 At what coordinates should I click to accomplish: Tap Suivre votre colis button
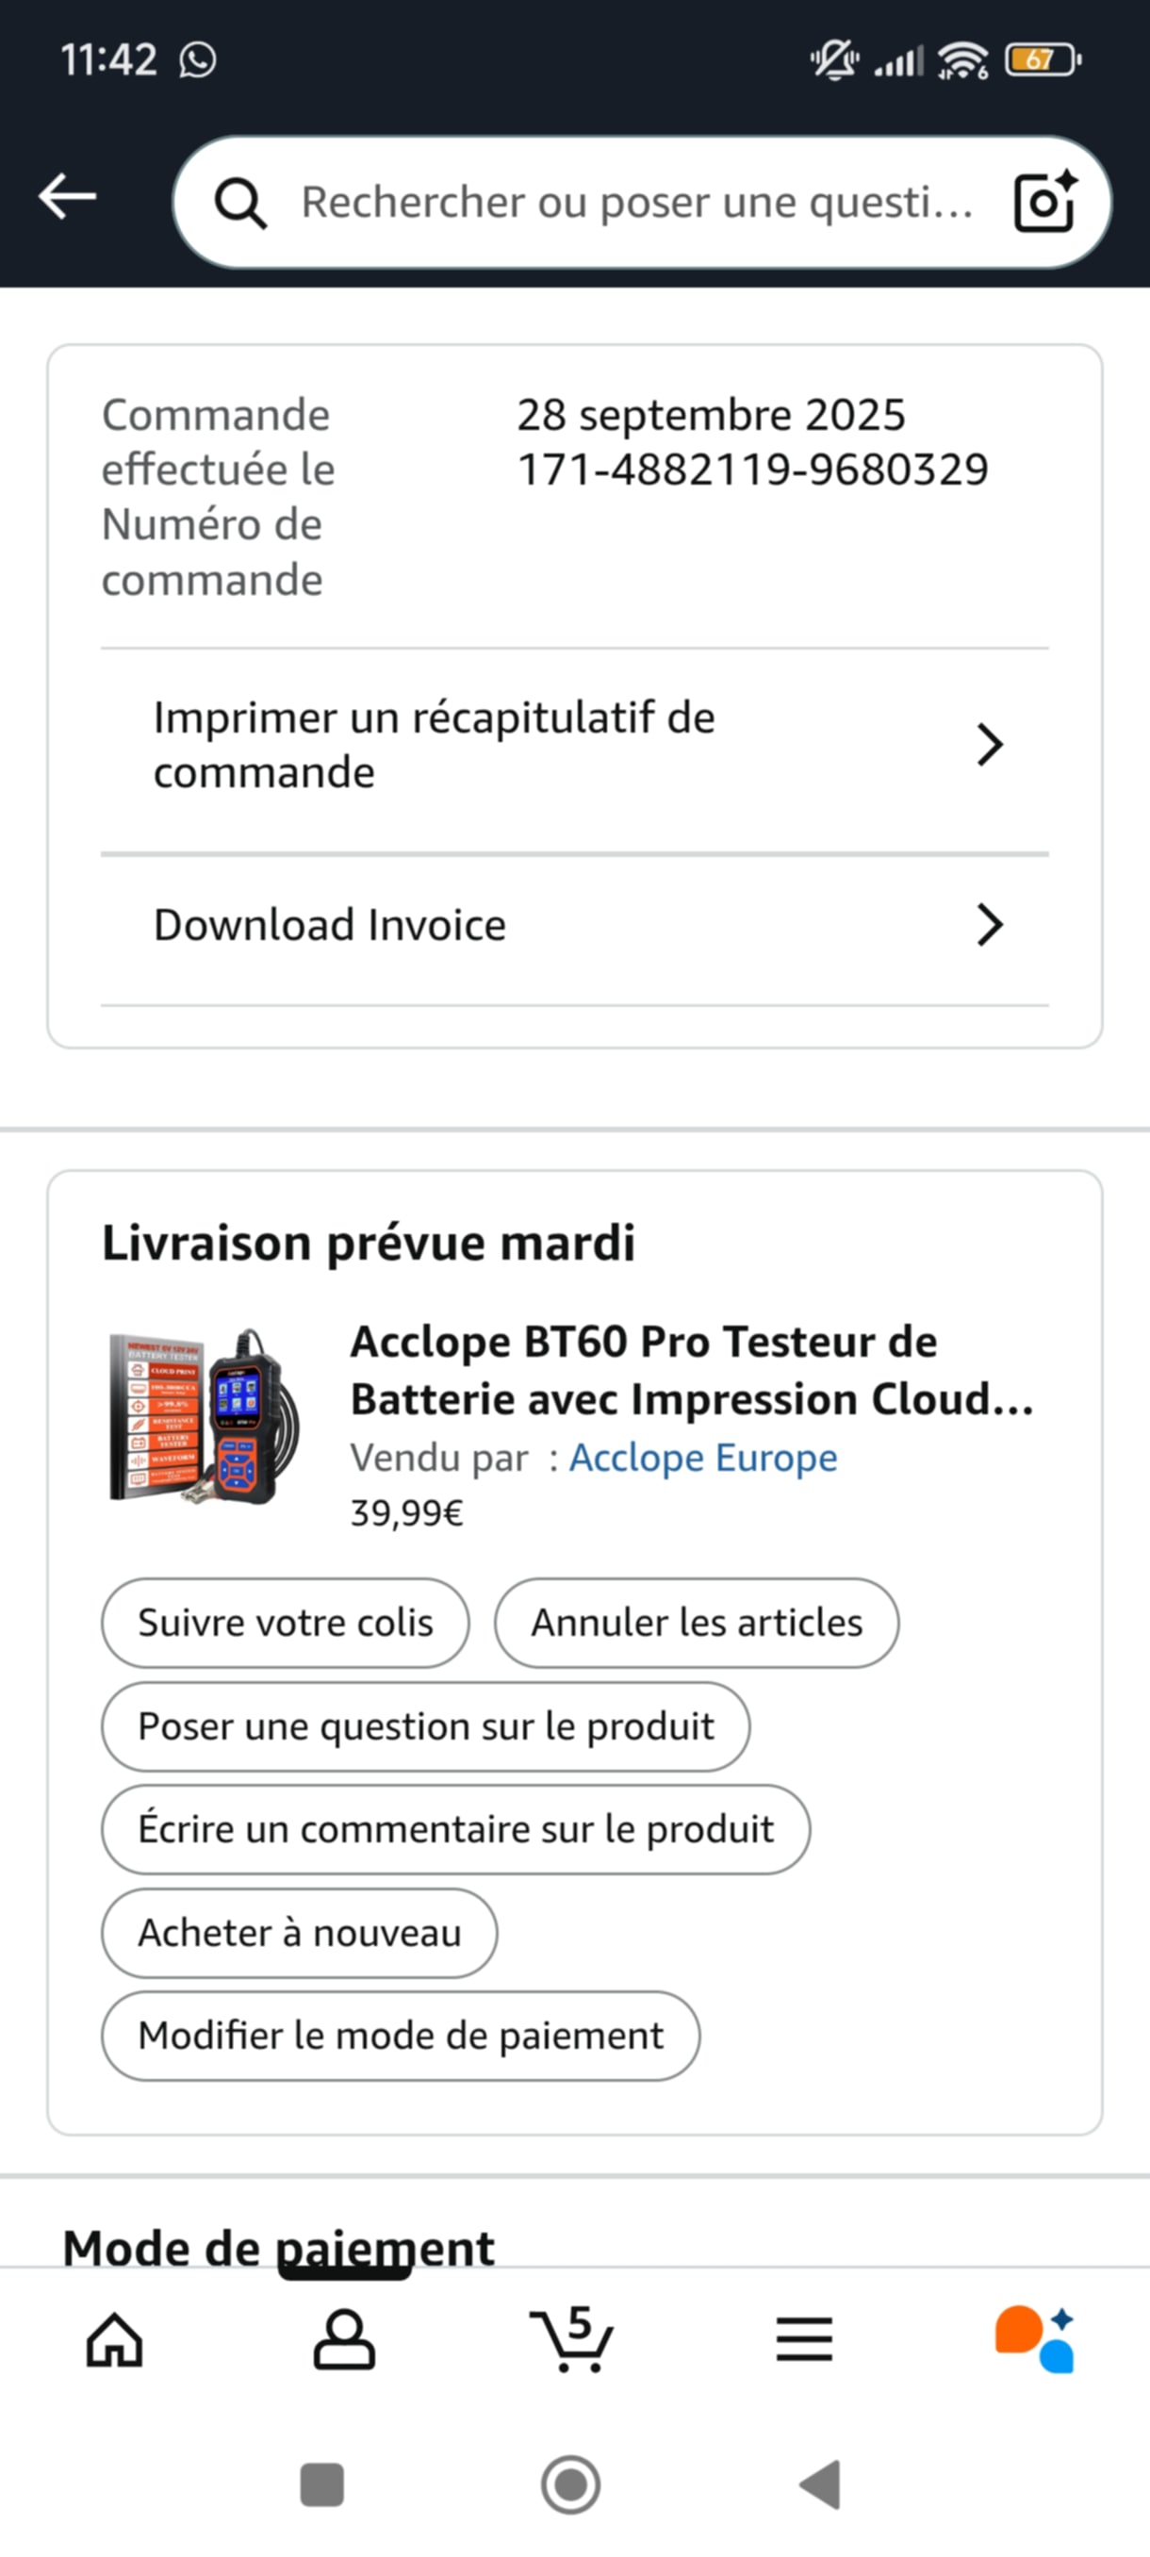pyautogui.click(x=285, y=1623)
